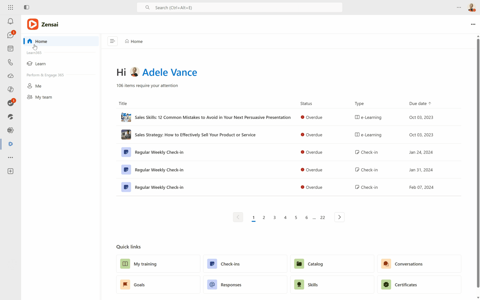Go to page 3
The height and width of the screenshot is (300, 480).
click(x=275, y=218)
